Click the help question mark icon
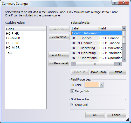The height and width of the screenshot is (123, 131). (x=115, y=2)
